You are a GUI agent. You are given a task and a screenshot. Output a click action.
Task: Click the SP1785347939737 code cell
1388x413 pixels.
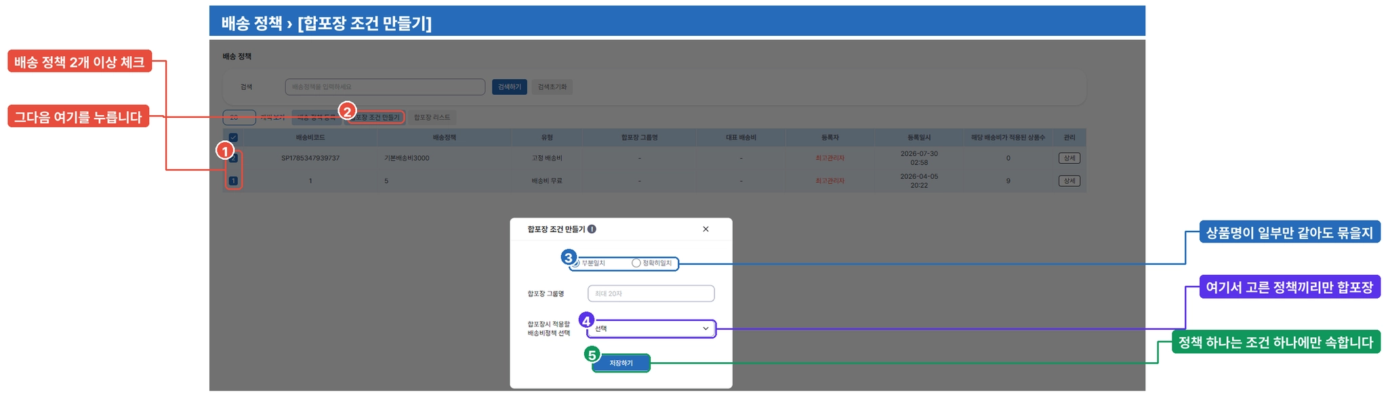pyautogui.click(x=310, y=158)
